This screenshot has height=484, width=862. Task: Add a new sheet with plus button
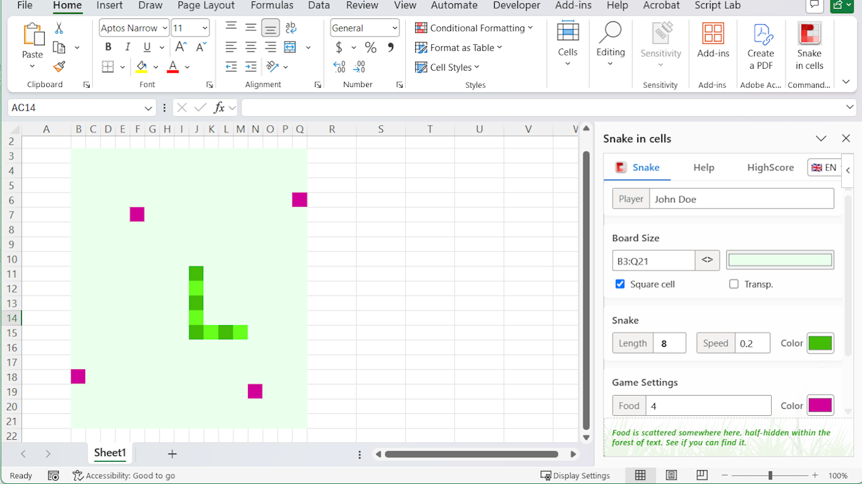[x=172, y=454]
